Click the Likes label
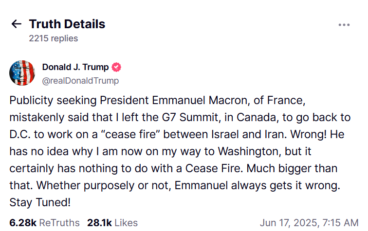This screenshot has height=231, width=368. pos(126,223)
